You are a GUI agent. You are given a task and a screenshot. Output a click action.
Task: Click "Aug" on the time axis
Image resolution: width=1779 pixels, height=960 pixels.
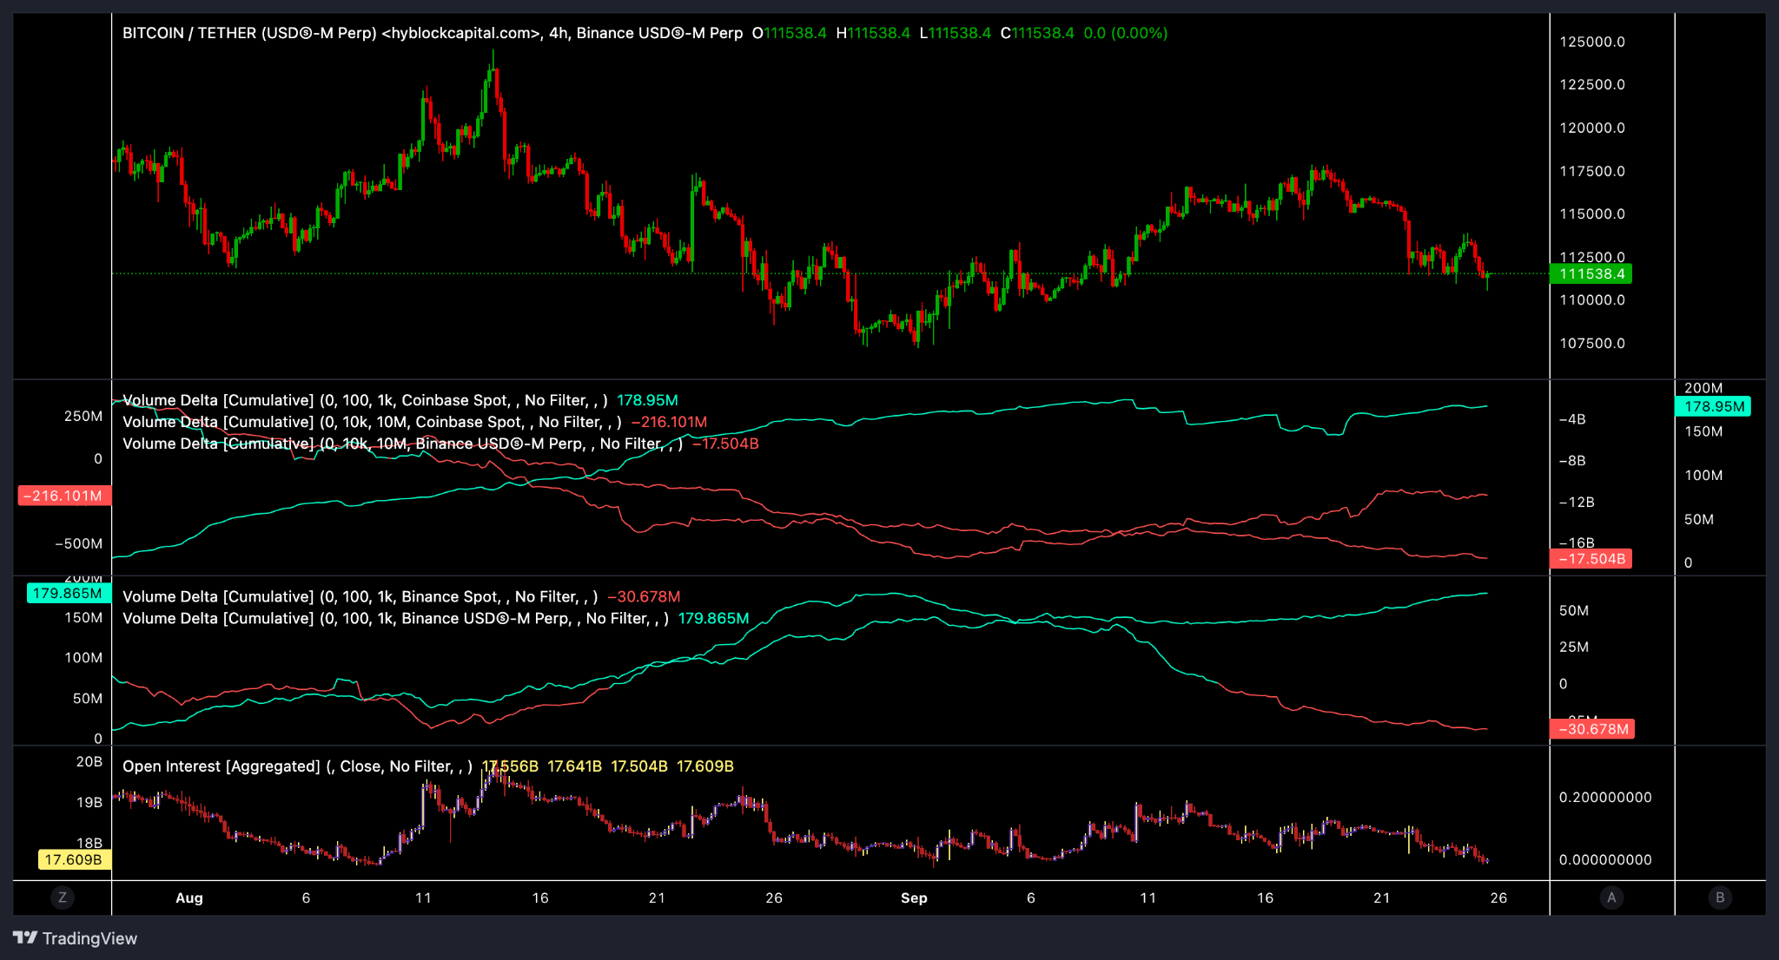[189, 898]
